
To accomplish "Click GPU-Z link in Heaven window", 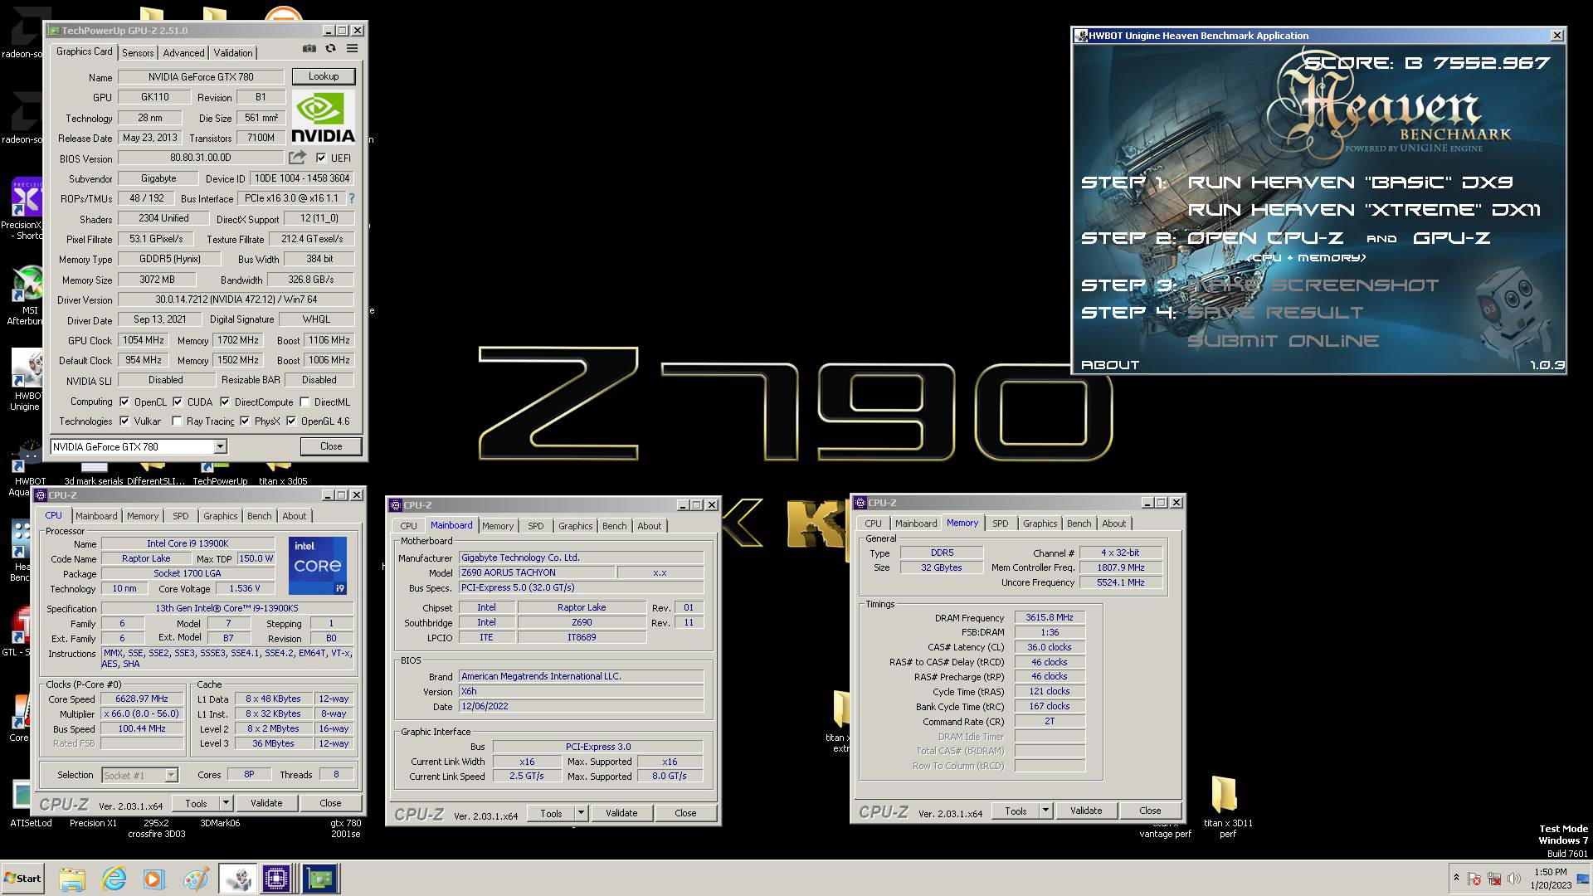I will (1451, 238).
